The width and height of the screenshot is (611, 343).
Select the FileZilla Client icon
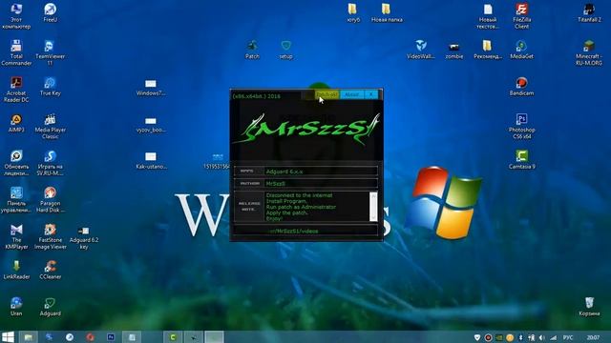pyautogui.click(x=521, y=16)
